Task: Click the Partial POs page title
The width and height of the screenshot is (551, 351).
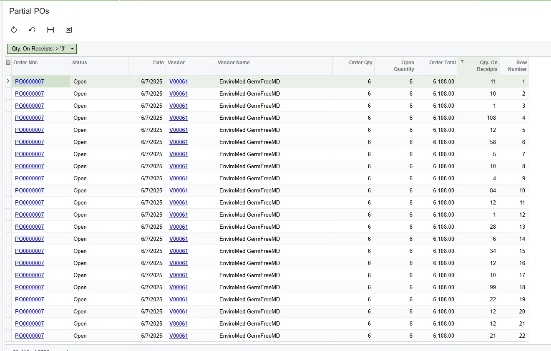Action: 29,11
